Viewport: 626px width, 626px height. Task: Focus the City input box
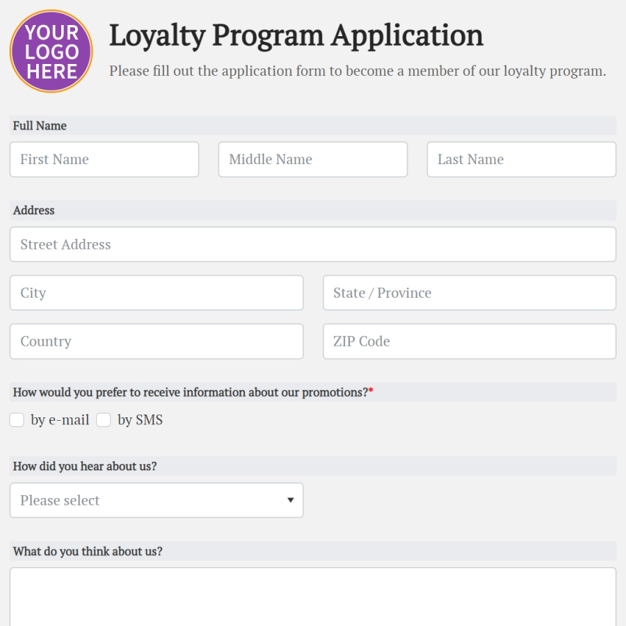(x=156, y=293)
